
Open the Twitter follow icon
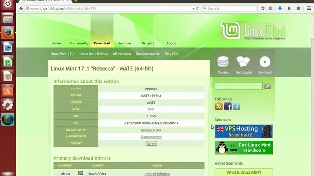coord(236,106)
